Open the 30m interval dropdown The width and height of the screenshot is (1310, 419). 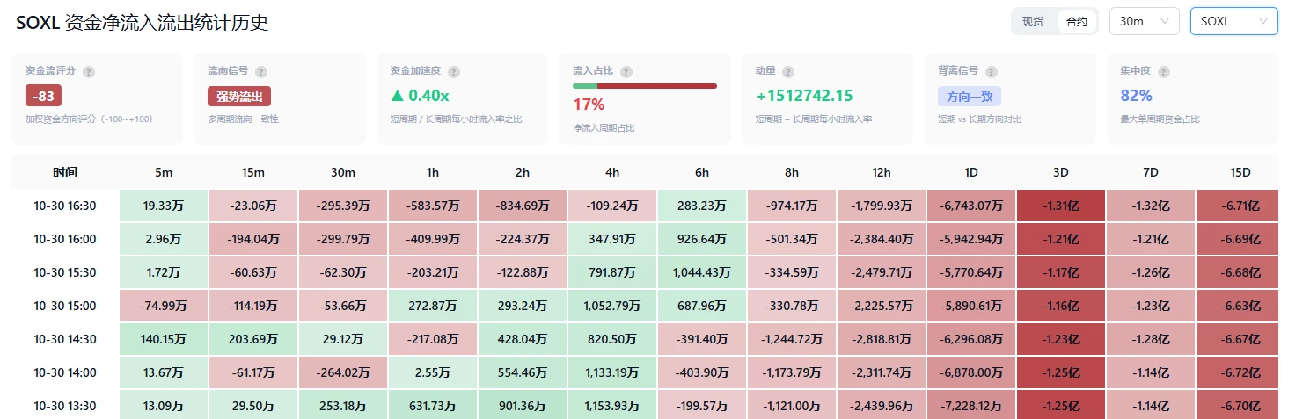point(1145,22)
